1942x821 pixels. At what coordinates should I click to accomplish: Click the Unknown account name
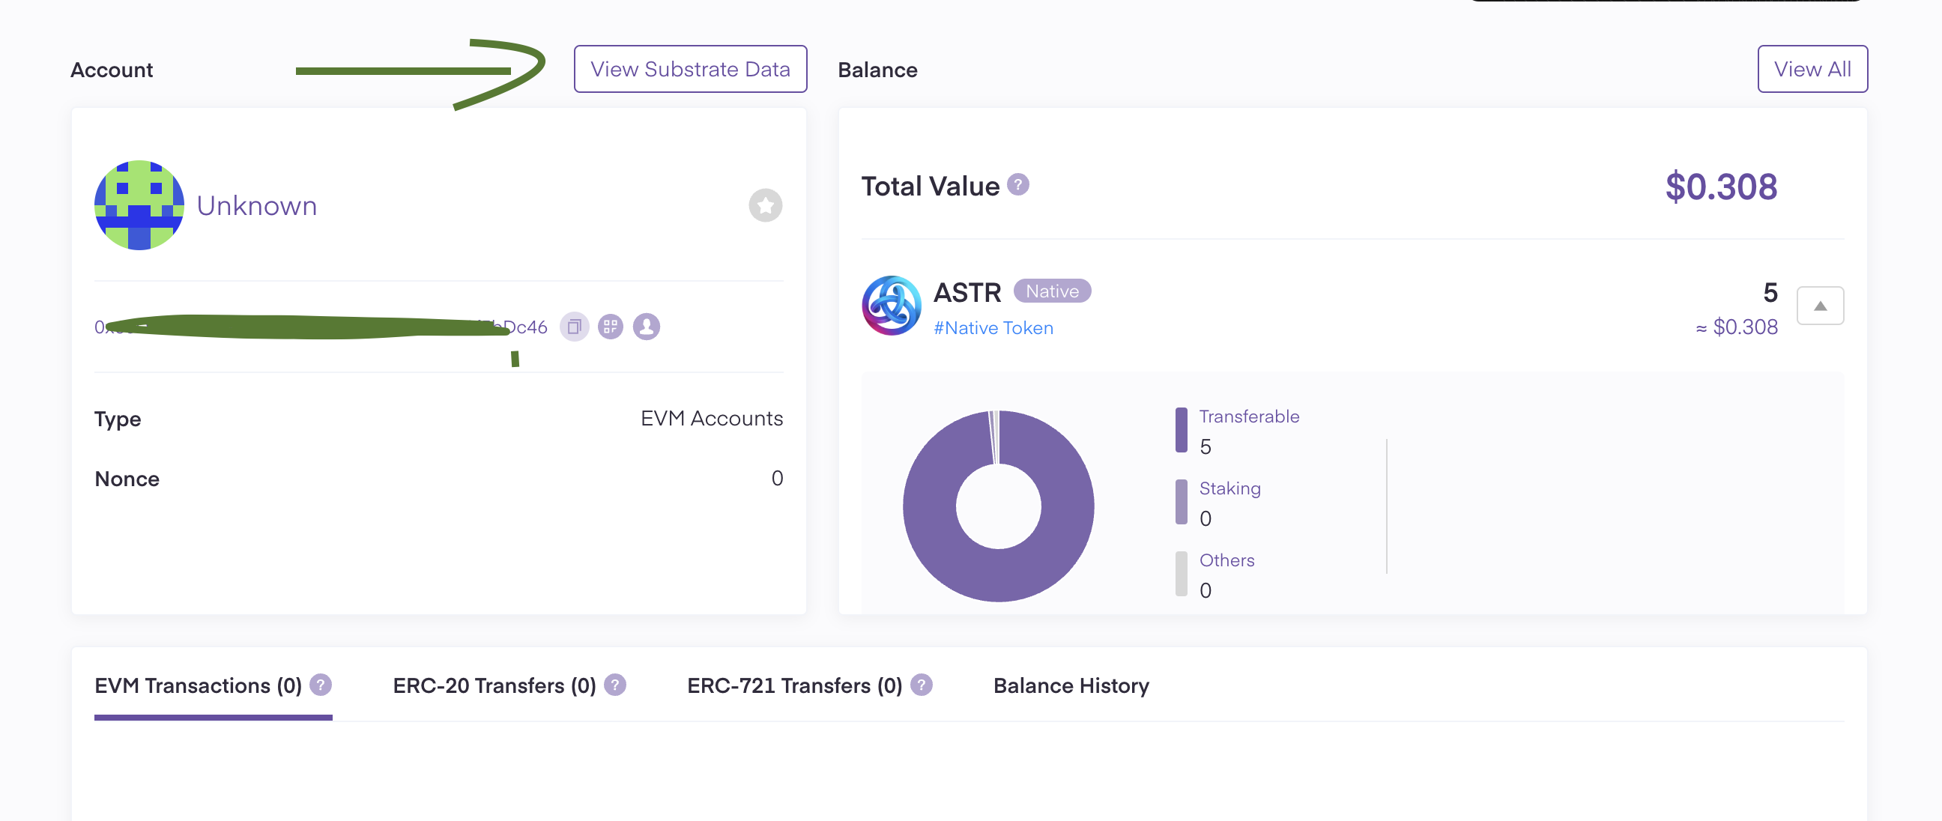[x=256, y=206]
